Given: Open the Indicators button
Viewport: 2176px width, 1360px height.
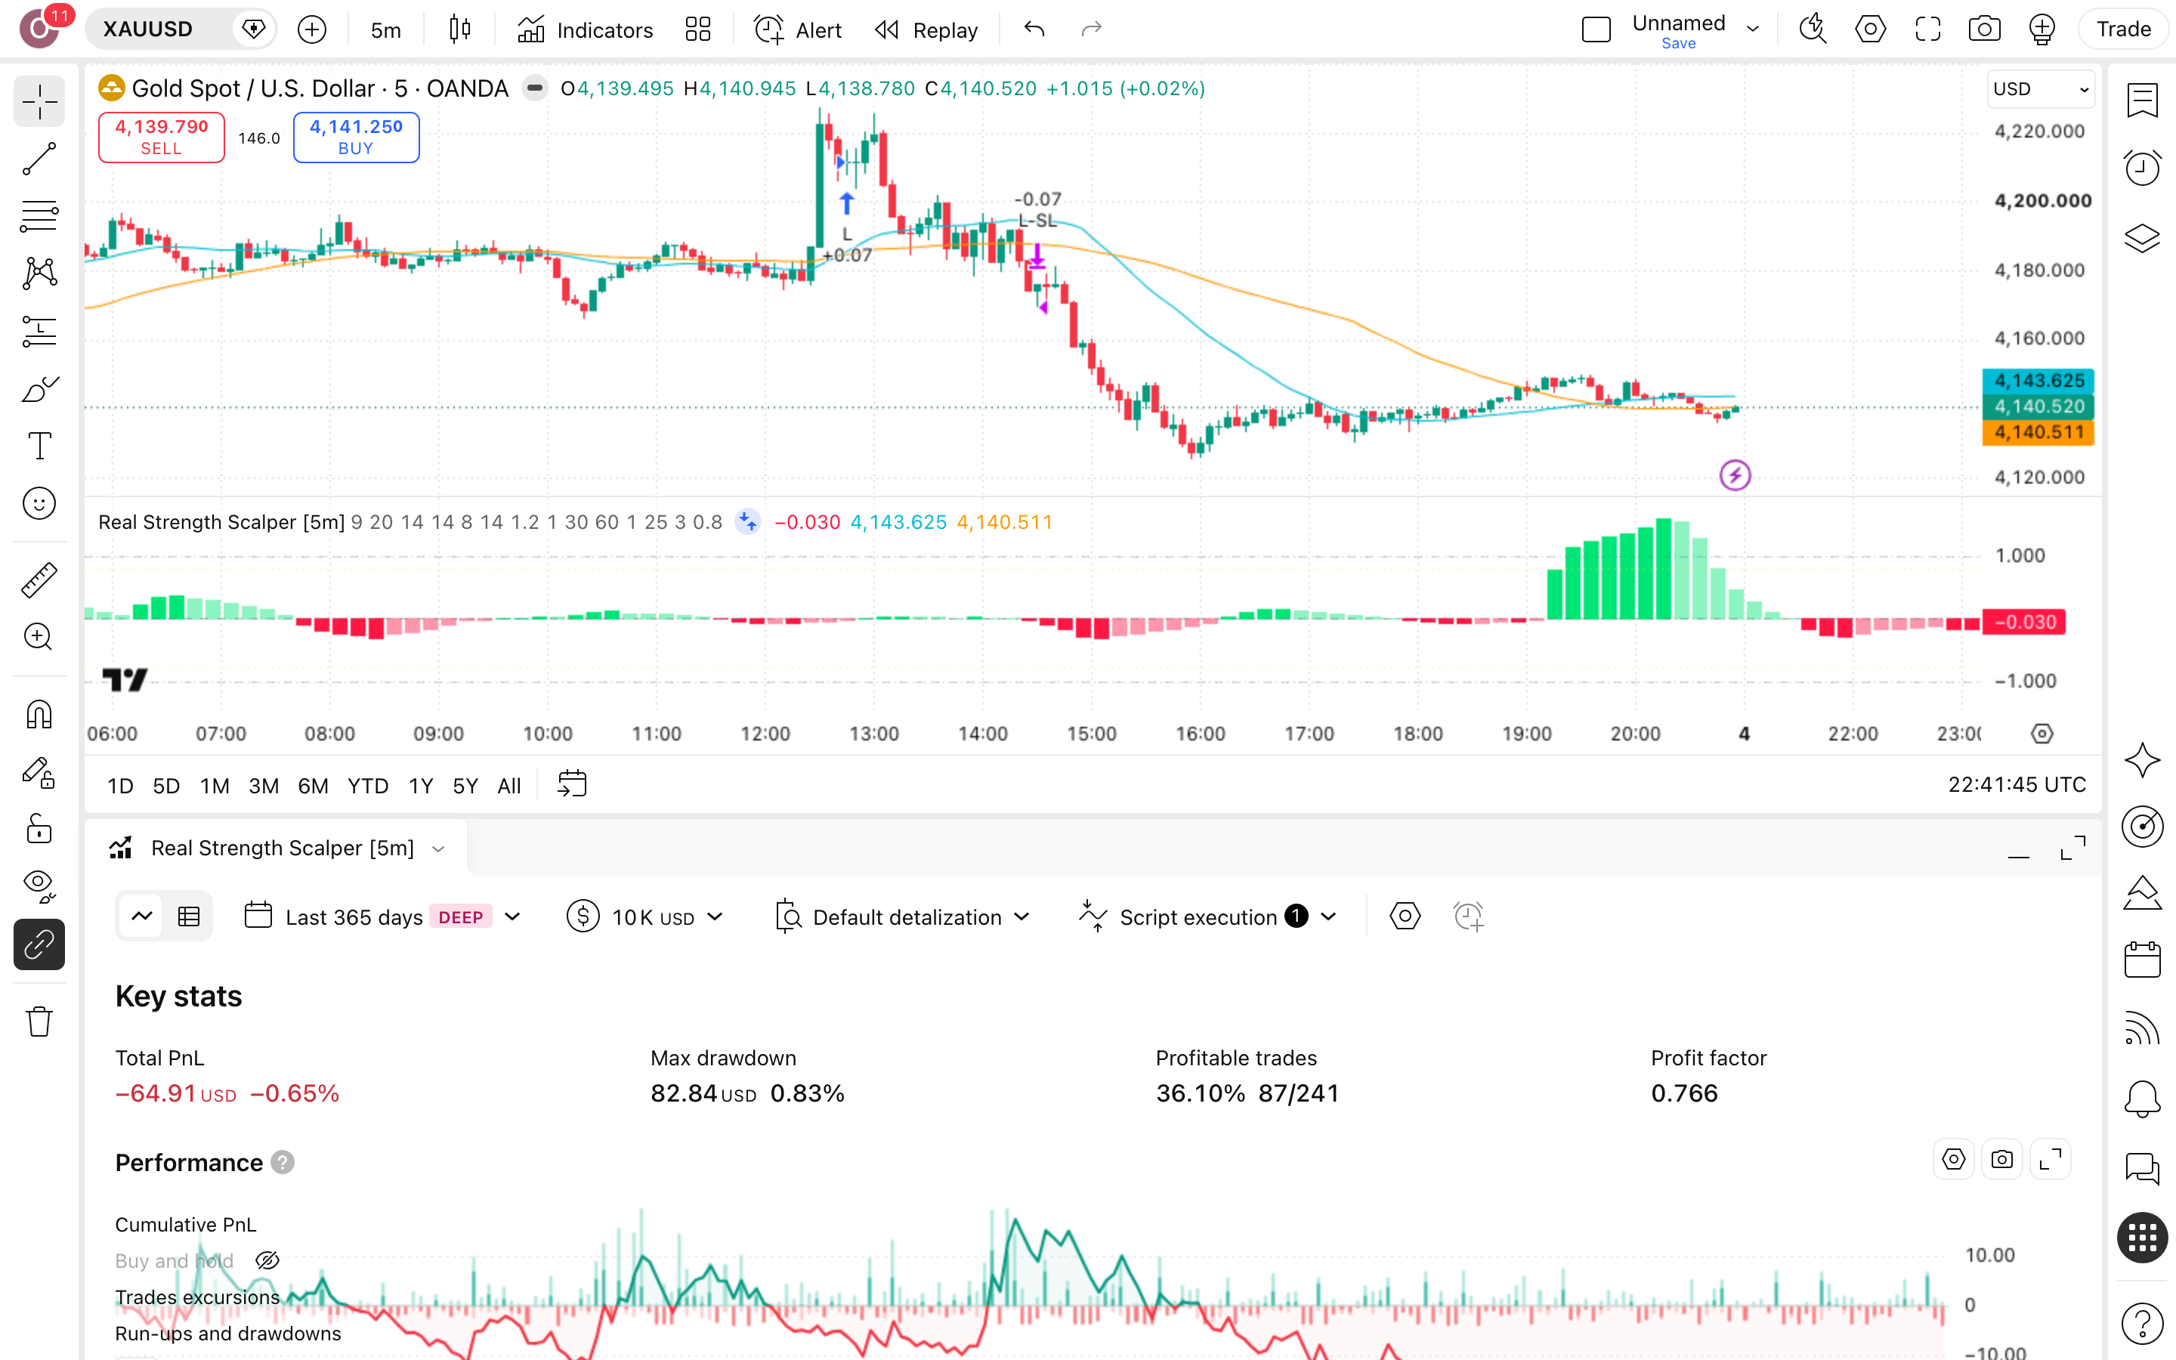Looking at the screenshot, I should [585, 29].
